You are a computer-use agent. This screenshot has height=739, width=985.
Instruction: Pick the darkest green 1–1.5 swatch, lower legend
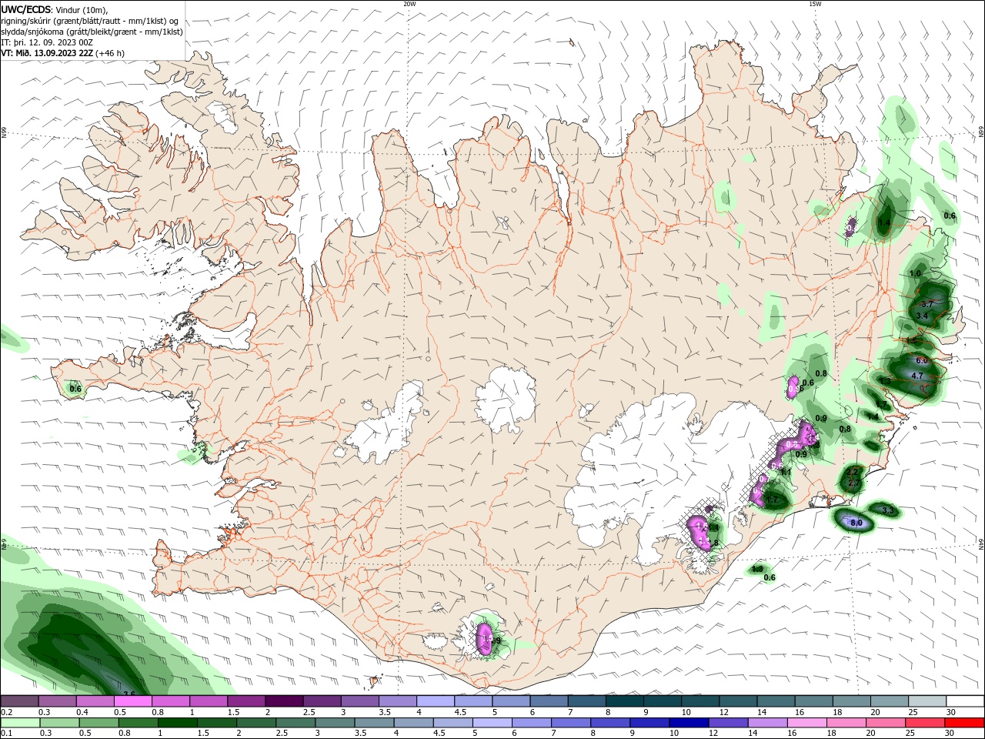click(177, 723)
